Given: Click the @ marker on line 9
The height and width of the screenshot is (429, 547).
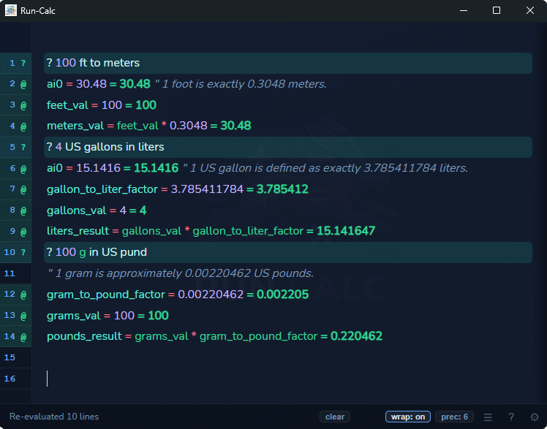Looking at the screenshot, I should 23,232.
